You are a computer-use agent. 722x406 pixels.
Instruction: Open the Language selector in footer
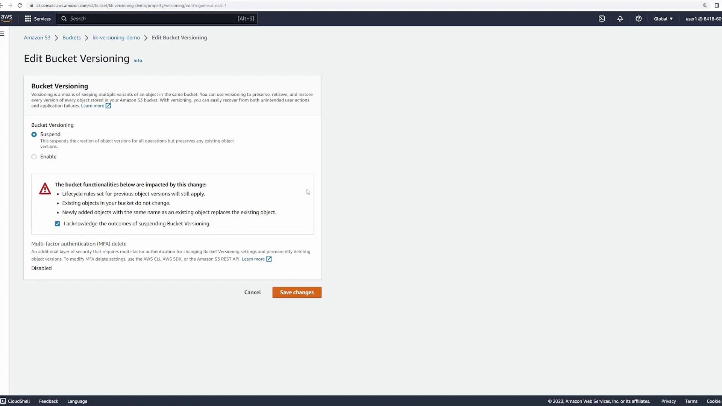tap(77, 401)
